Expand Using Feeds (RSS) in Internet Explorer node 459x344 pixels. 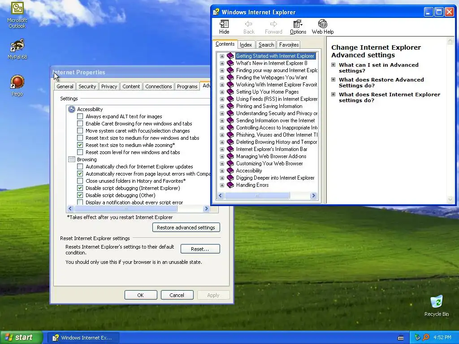pos(222,99)
